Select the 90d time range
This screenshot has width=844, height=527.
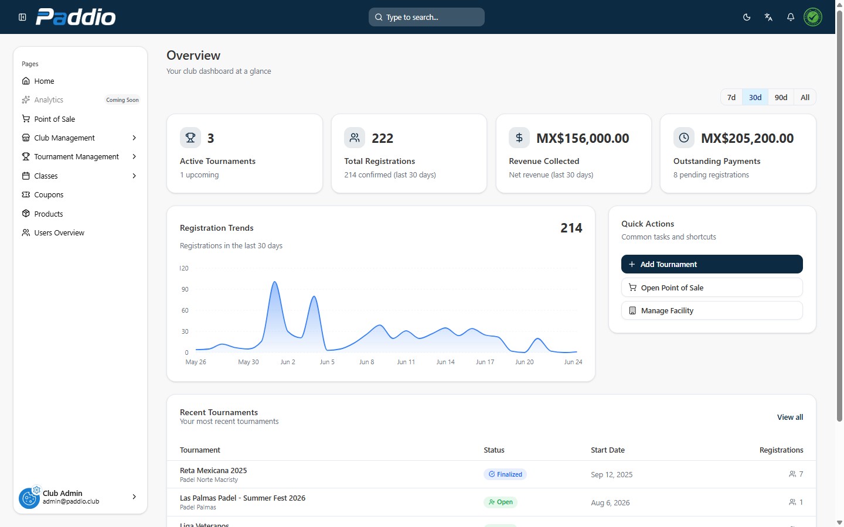coord(781,97)
